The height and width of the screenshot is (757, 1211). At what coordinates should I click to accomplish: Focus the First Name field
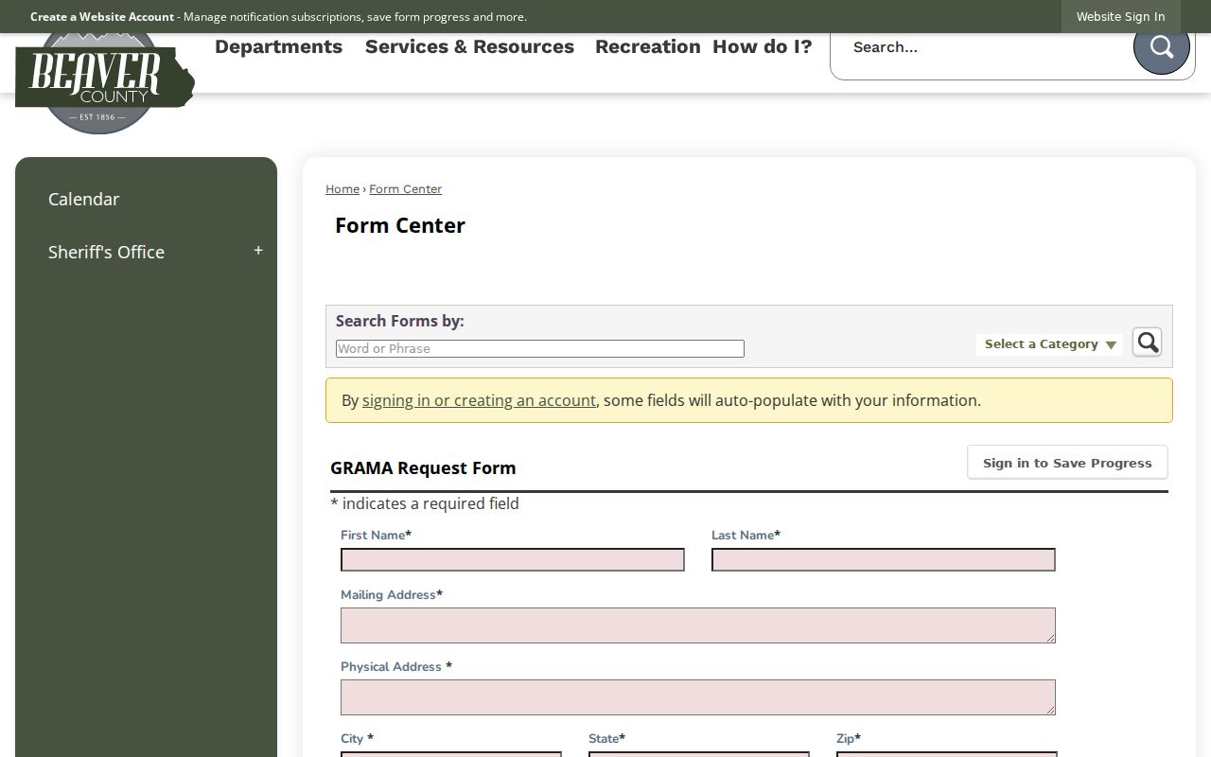point(513,560)
